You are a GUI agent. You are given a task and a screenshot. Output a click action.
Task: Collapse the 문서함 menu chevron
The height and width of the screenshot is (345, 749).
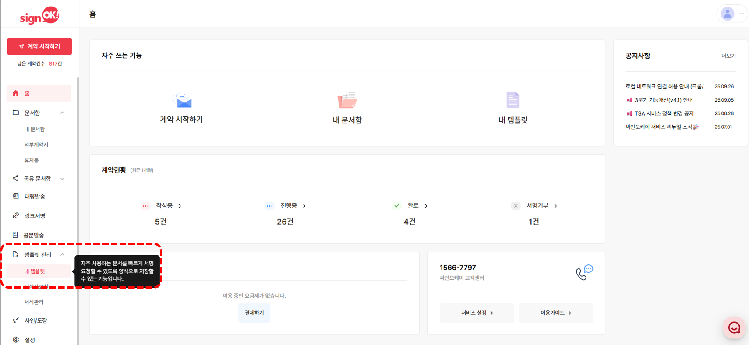62,113
